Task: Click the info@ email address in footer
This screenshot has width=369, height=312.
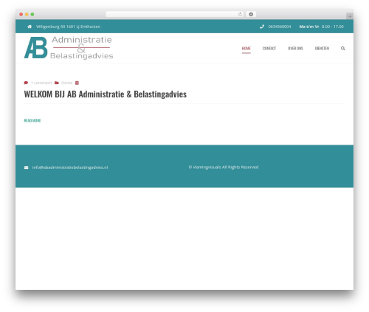Action: (x=70, y=167)
